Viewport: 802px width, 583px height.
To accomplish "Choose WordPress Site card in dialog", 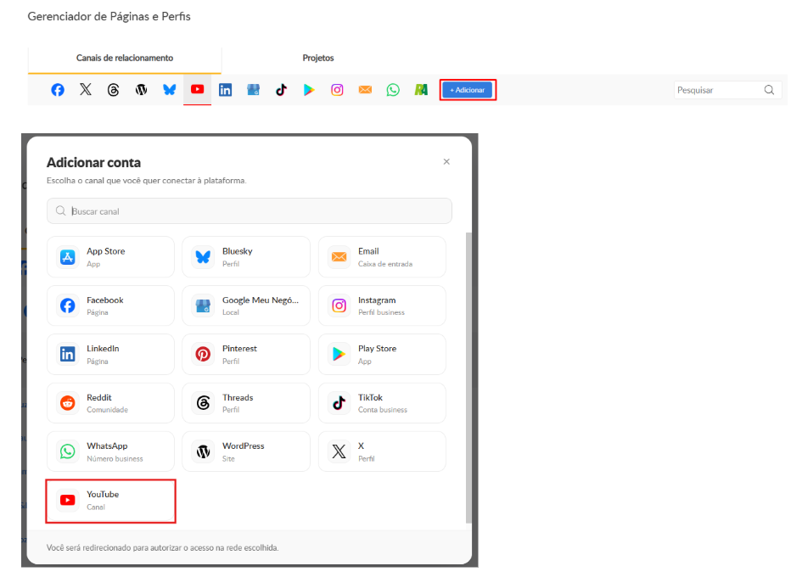I will (x=246, y=451).
